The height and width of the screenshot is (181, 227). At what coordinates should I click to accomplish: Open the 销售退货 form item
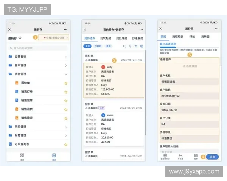27,109
